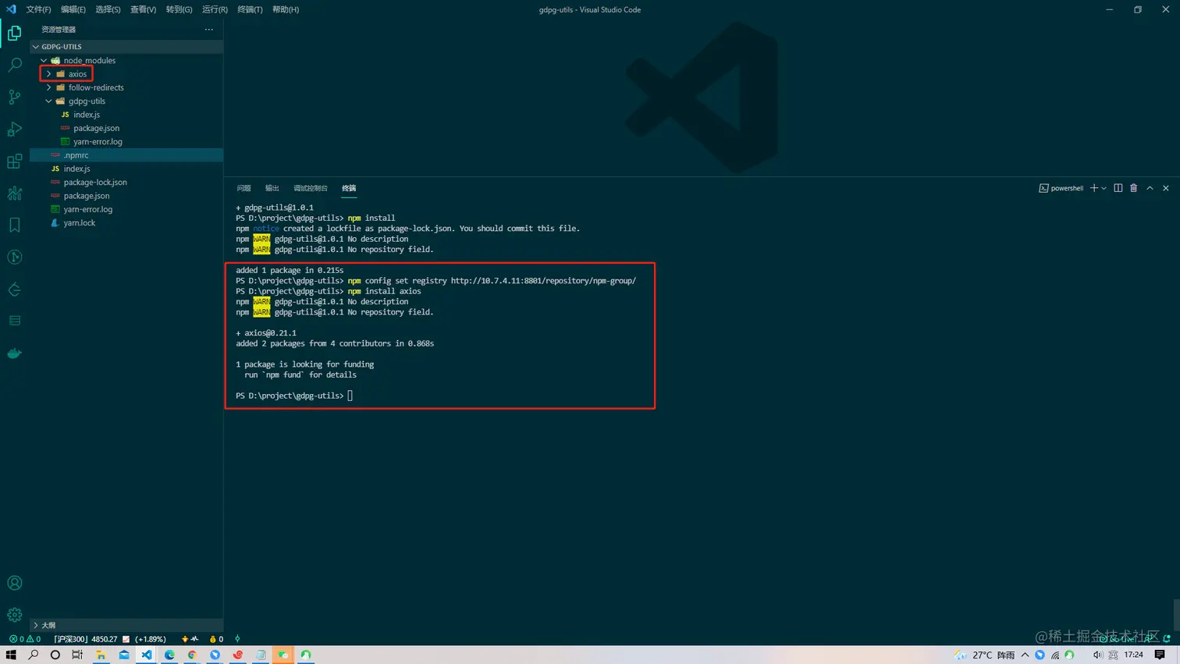Open the 帮助(H) menu
The width and height of the screenshot is (1180, 664).
coord(286,9)
